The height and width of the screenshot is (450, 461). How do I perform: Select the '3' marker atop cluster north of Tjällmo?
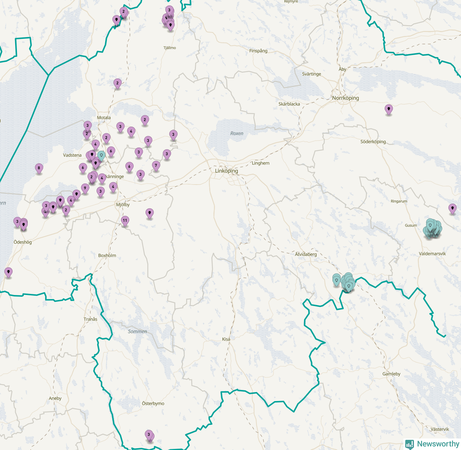coord(169,11)
